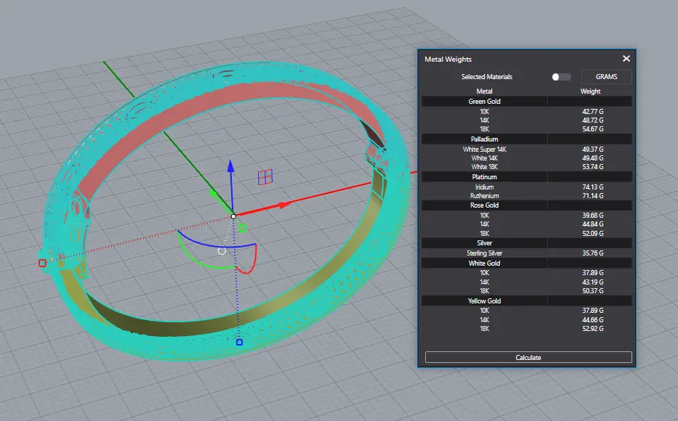Close the Metal Weights panel
This screenshot has height=421, width=678.
tap(626, 58)
